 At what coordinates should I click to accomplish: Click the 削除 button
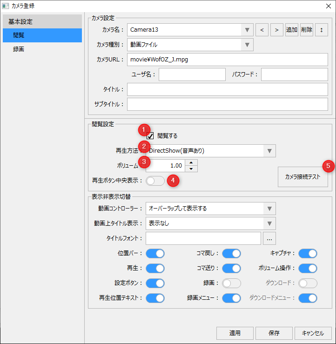[307, 30]
